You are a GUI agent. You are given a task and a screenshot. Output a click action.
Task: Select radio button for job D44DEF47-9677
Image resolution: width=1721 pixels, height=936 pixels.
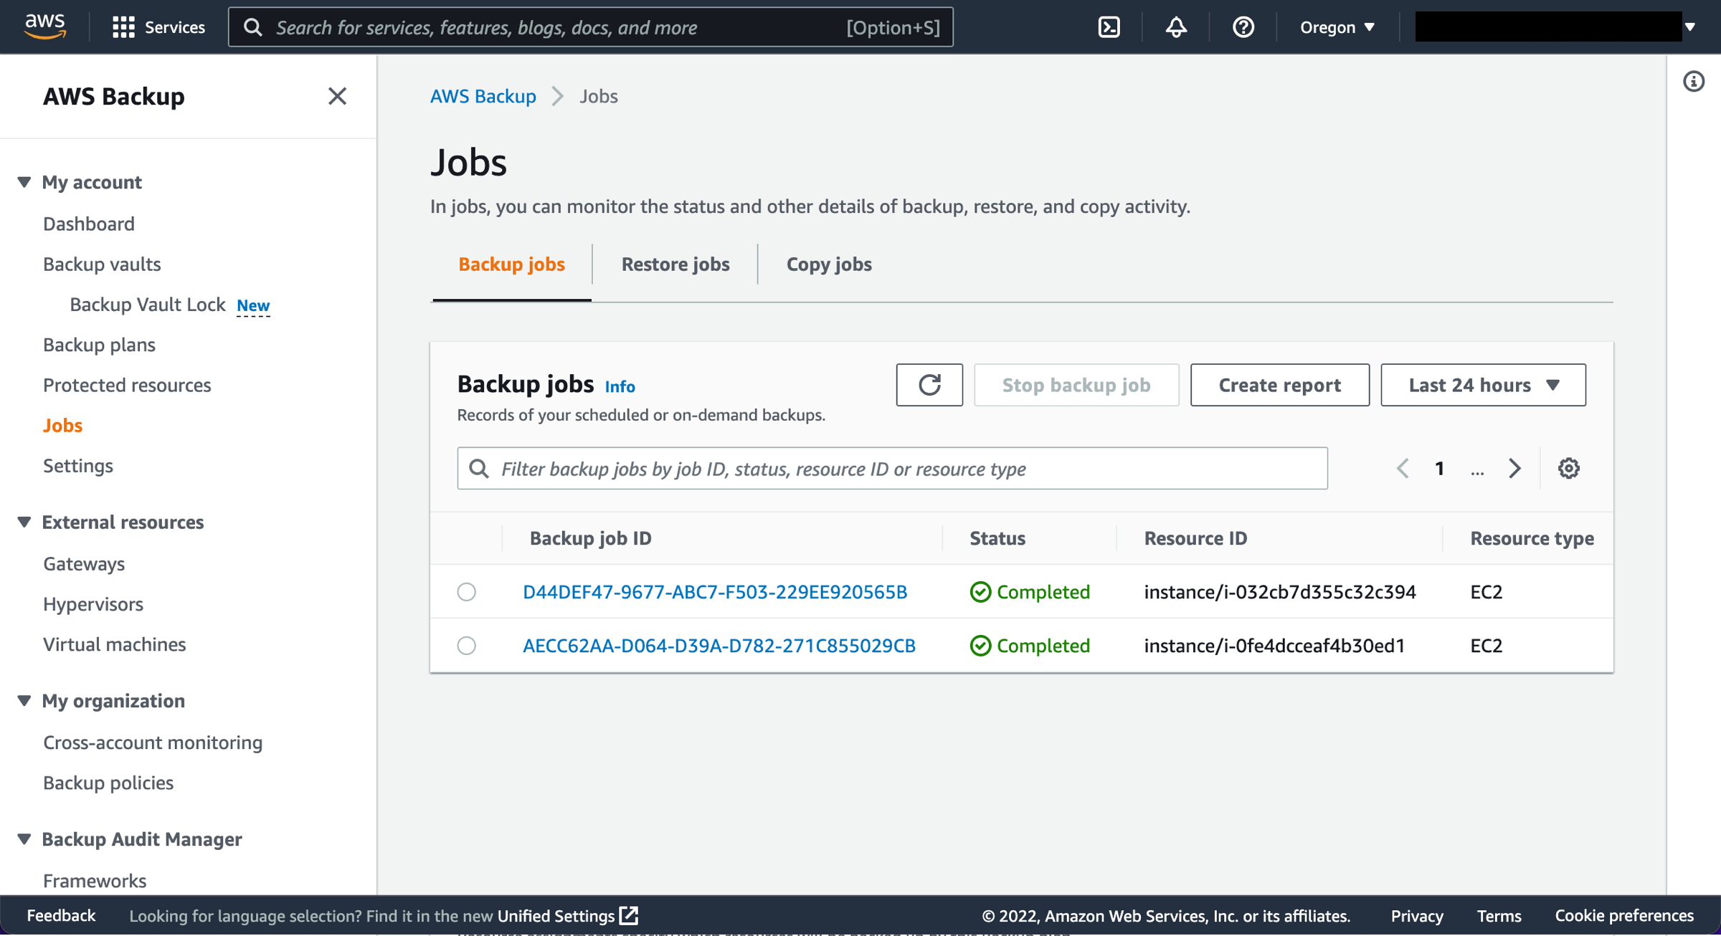(x=466, y=591)
